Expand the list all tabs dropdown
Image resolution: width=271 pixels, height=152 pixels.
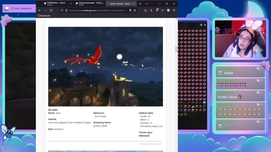[x=147, y=4]
